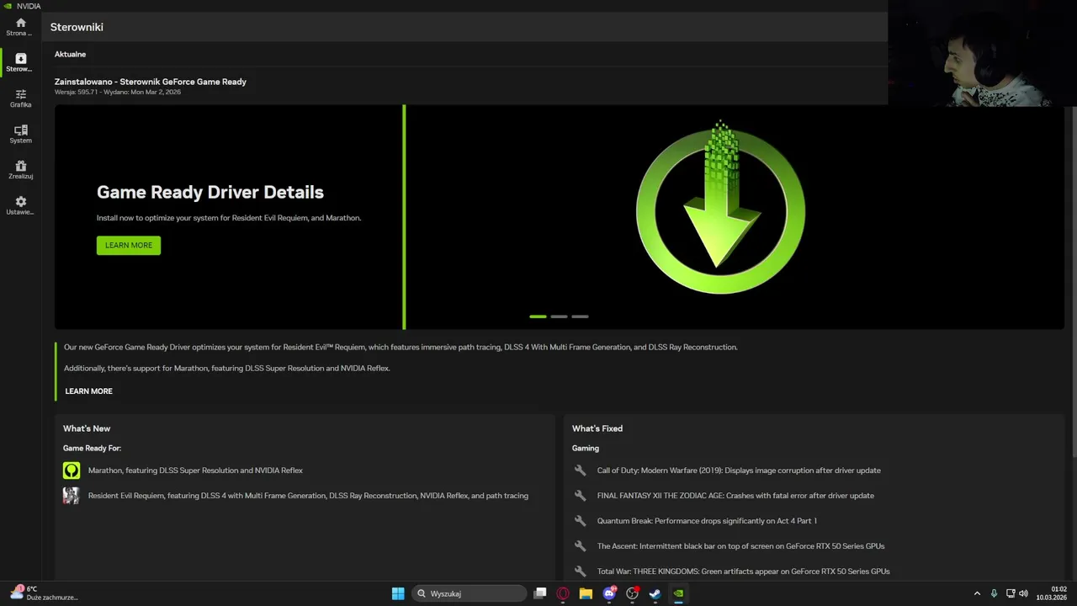Click the green download arrow banner image

[720, 209]
